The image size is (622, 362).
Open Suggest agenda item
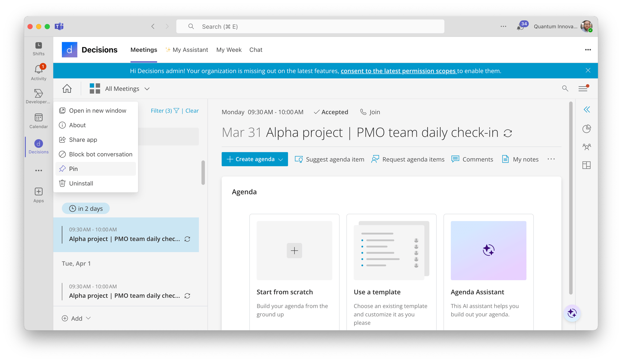(x=329, y=159)
